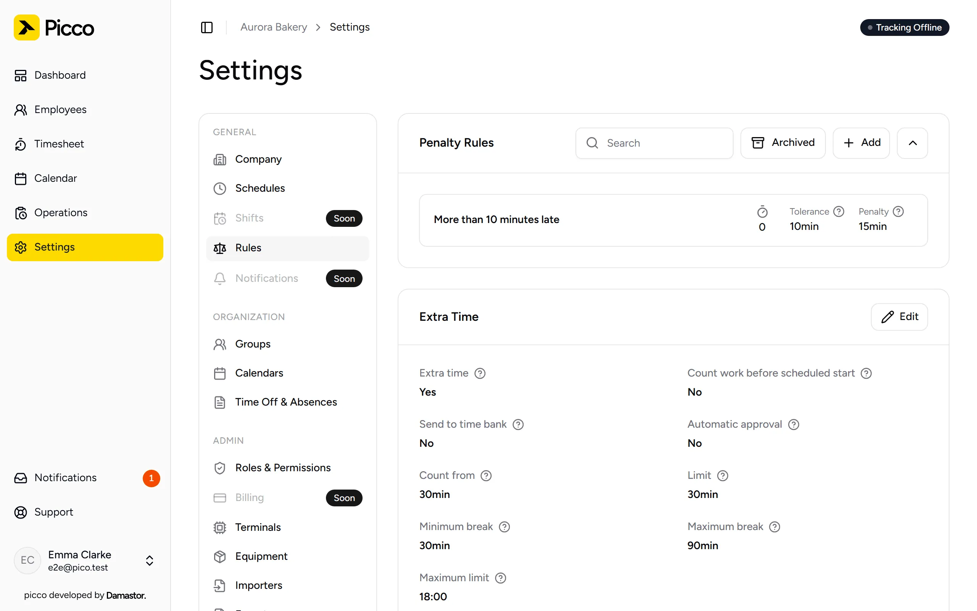The height and width of the screenshot is (611, 977).
Task: Open Terminals settings
Action: pyautogui.click(x=287, y=527)
